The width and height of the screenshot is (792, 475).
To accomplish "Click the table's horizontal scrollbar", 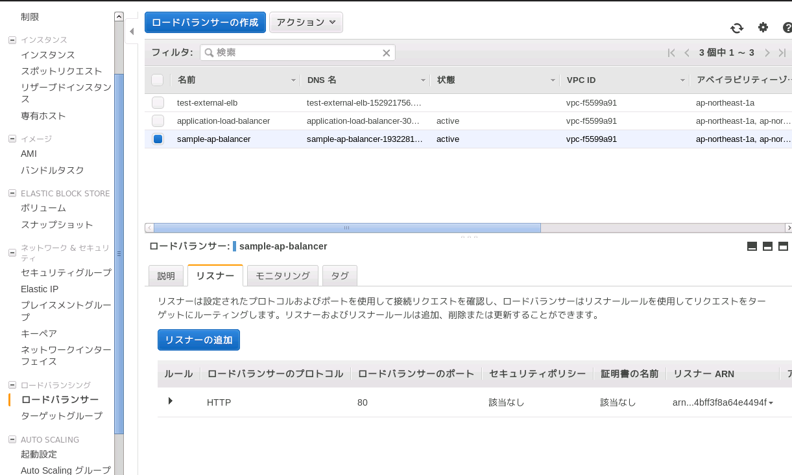I will pyautogui.click(x=346, y=228).
